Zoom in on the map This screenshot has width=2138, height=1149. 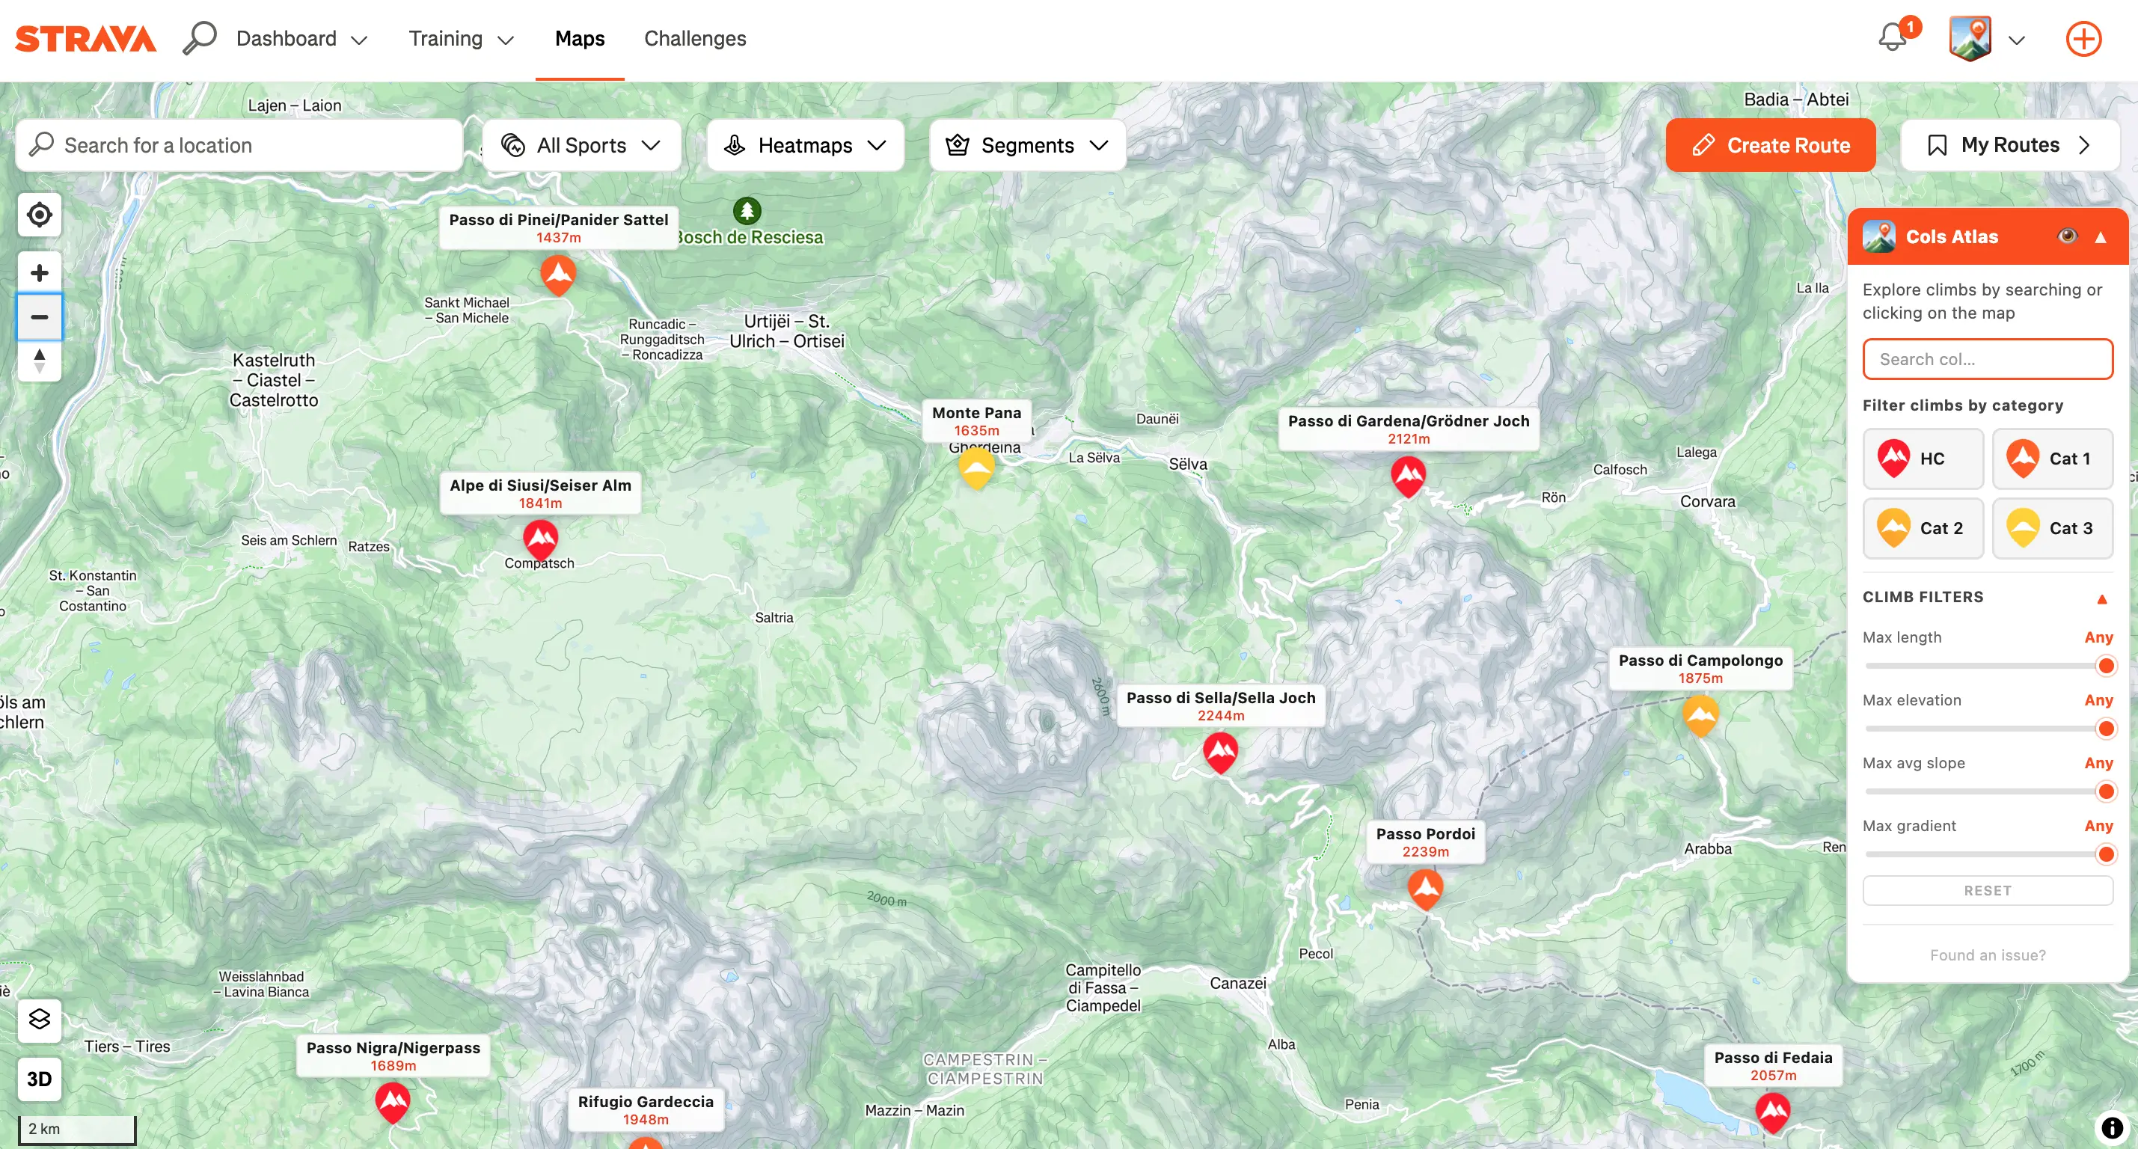(39, 273)
